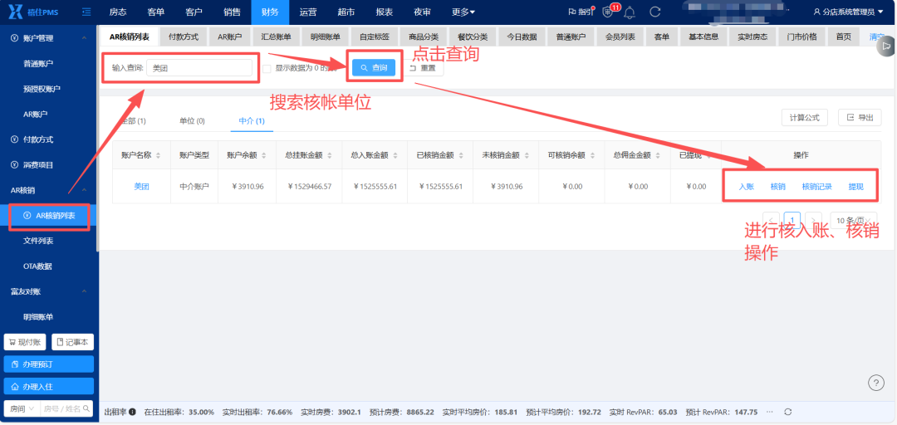Click the 输入查询 search input field
The width and height of the screenshot is (897, 425).
click(x=199, y=67)
